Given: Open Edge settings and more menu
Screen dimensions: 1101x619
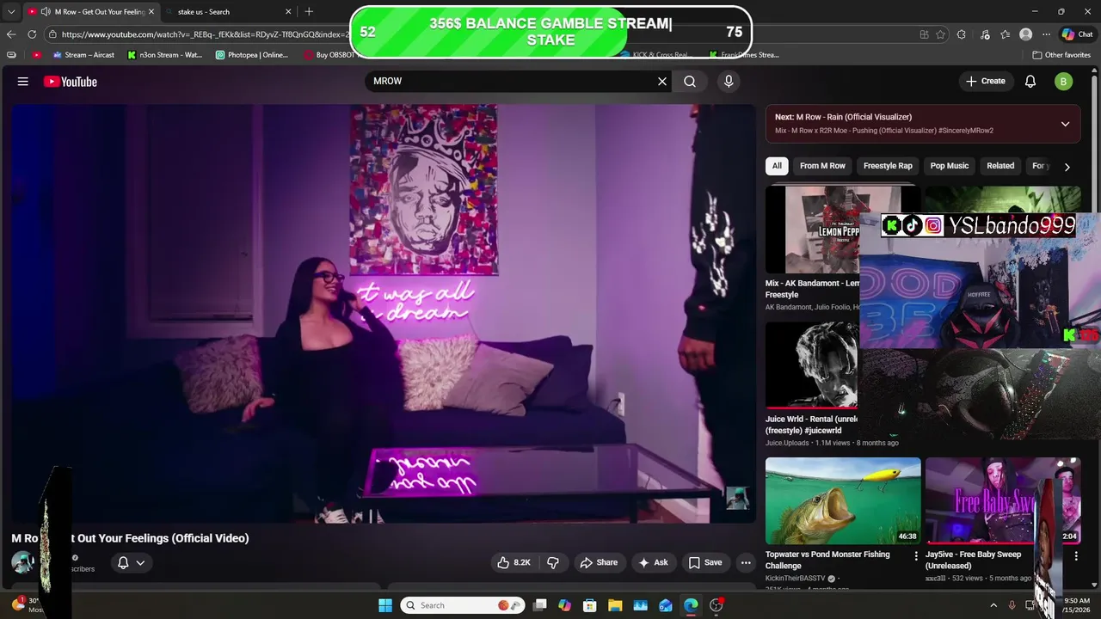Looking at the screenshot, I should (1046, 34).
